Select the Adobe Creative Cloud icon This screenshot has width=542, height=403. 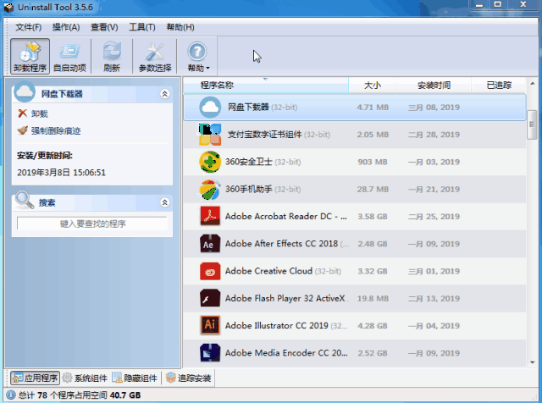click(x=210, y=271)
